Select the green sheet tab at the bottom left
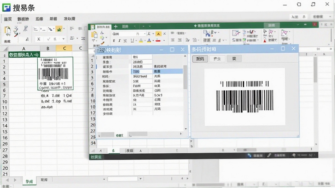Screen dimensions: 335x188 pyautogui.click(x=29, y=181)
